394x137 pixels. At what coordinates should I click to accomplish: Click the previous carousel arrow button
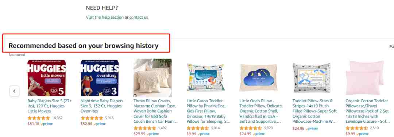14,91
